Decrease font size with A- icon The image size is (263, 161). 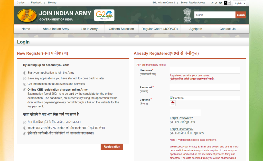(x=212, y=3)
